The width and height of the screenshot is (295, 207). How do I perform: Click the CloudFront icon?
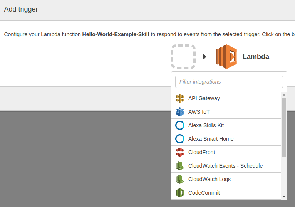pos(180,152)
